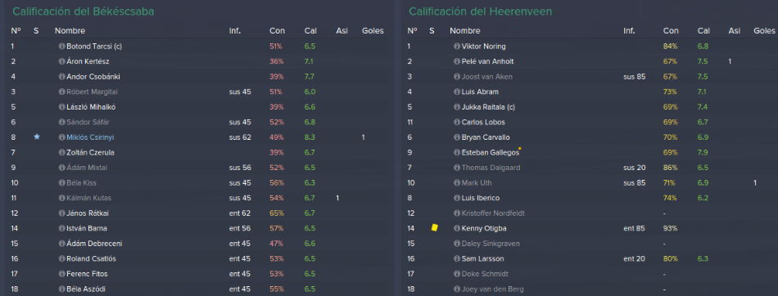Image resolution: width=778 pixels, height=296 pixels.
Task: Click info icon beside Sam Larsson
Action: click(456, 259)
